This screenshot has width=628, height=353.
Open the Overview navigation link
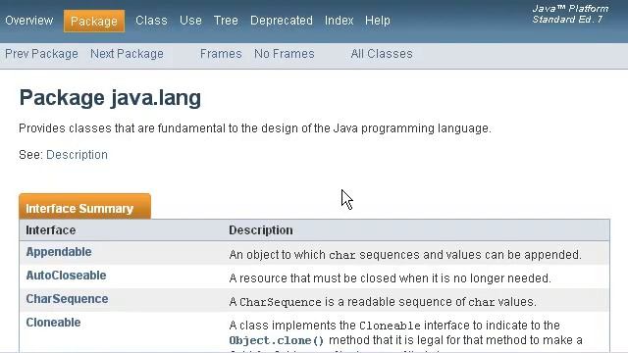28,21
